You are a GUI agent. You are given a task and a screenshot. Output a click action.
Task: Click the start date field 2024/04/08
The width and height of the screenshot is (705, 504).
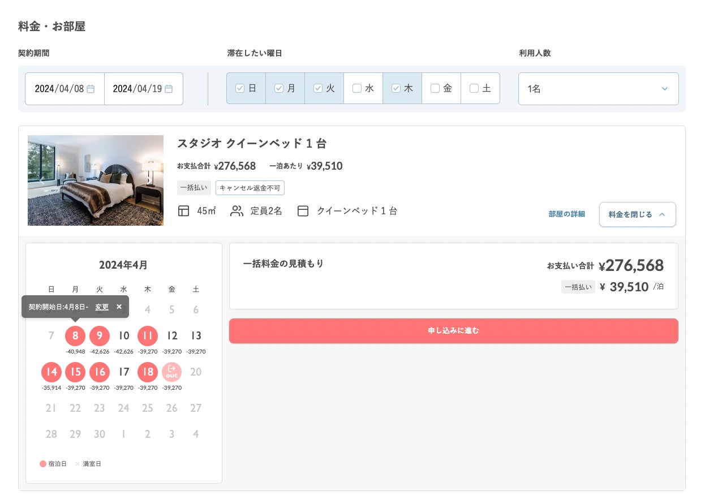point(65,89)
